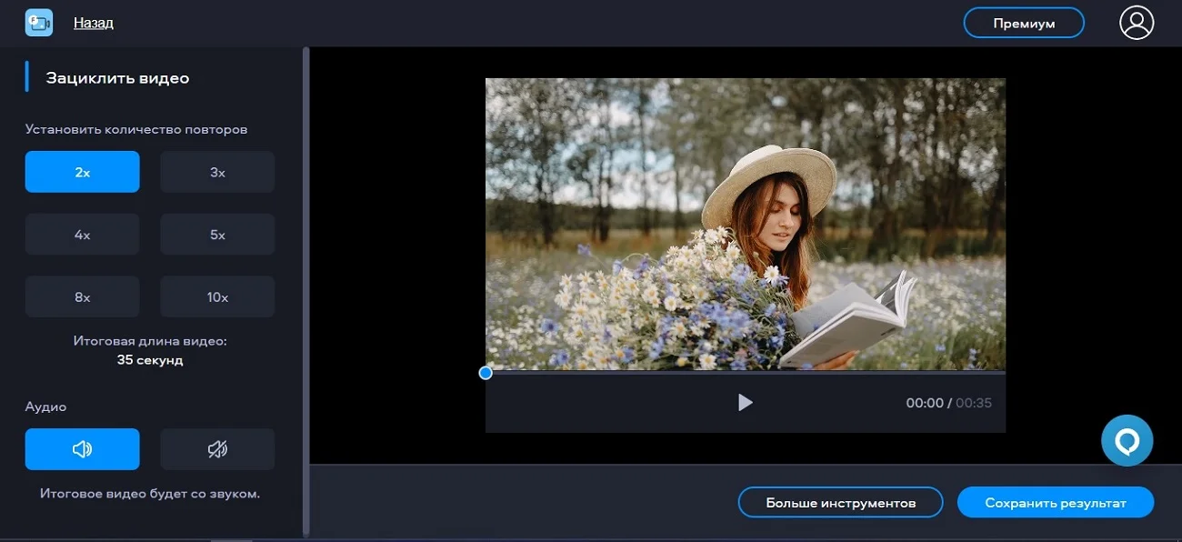Select 2x repeat count
The image size is (1182, 542).
coord(82,172)
